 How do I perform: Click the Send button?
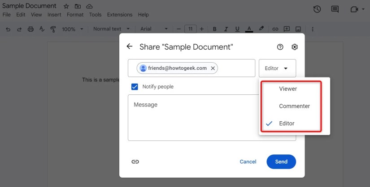click(281, 161)
